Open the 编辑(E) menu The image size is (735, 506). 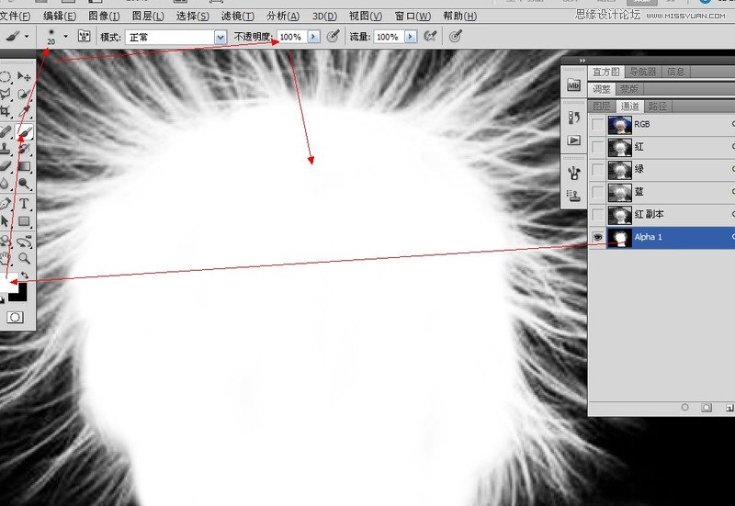[x=60, y=17]
